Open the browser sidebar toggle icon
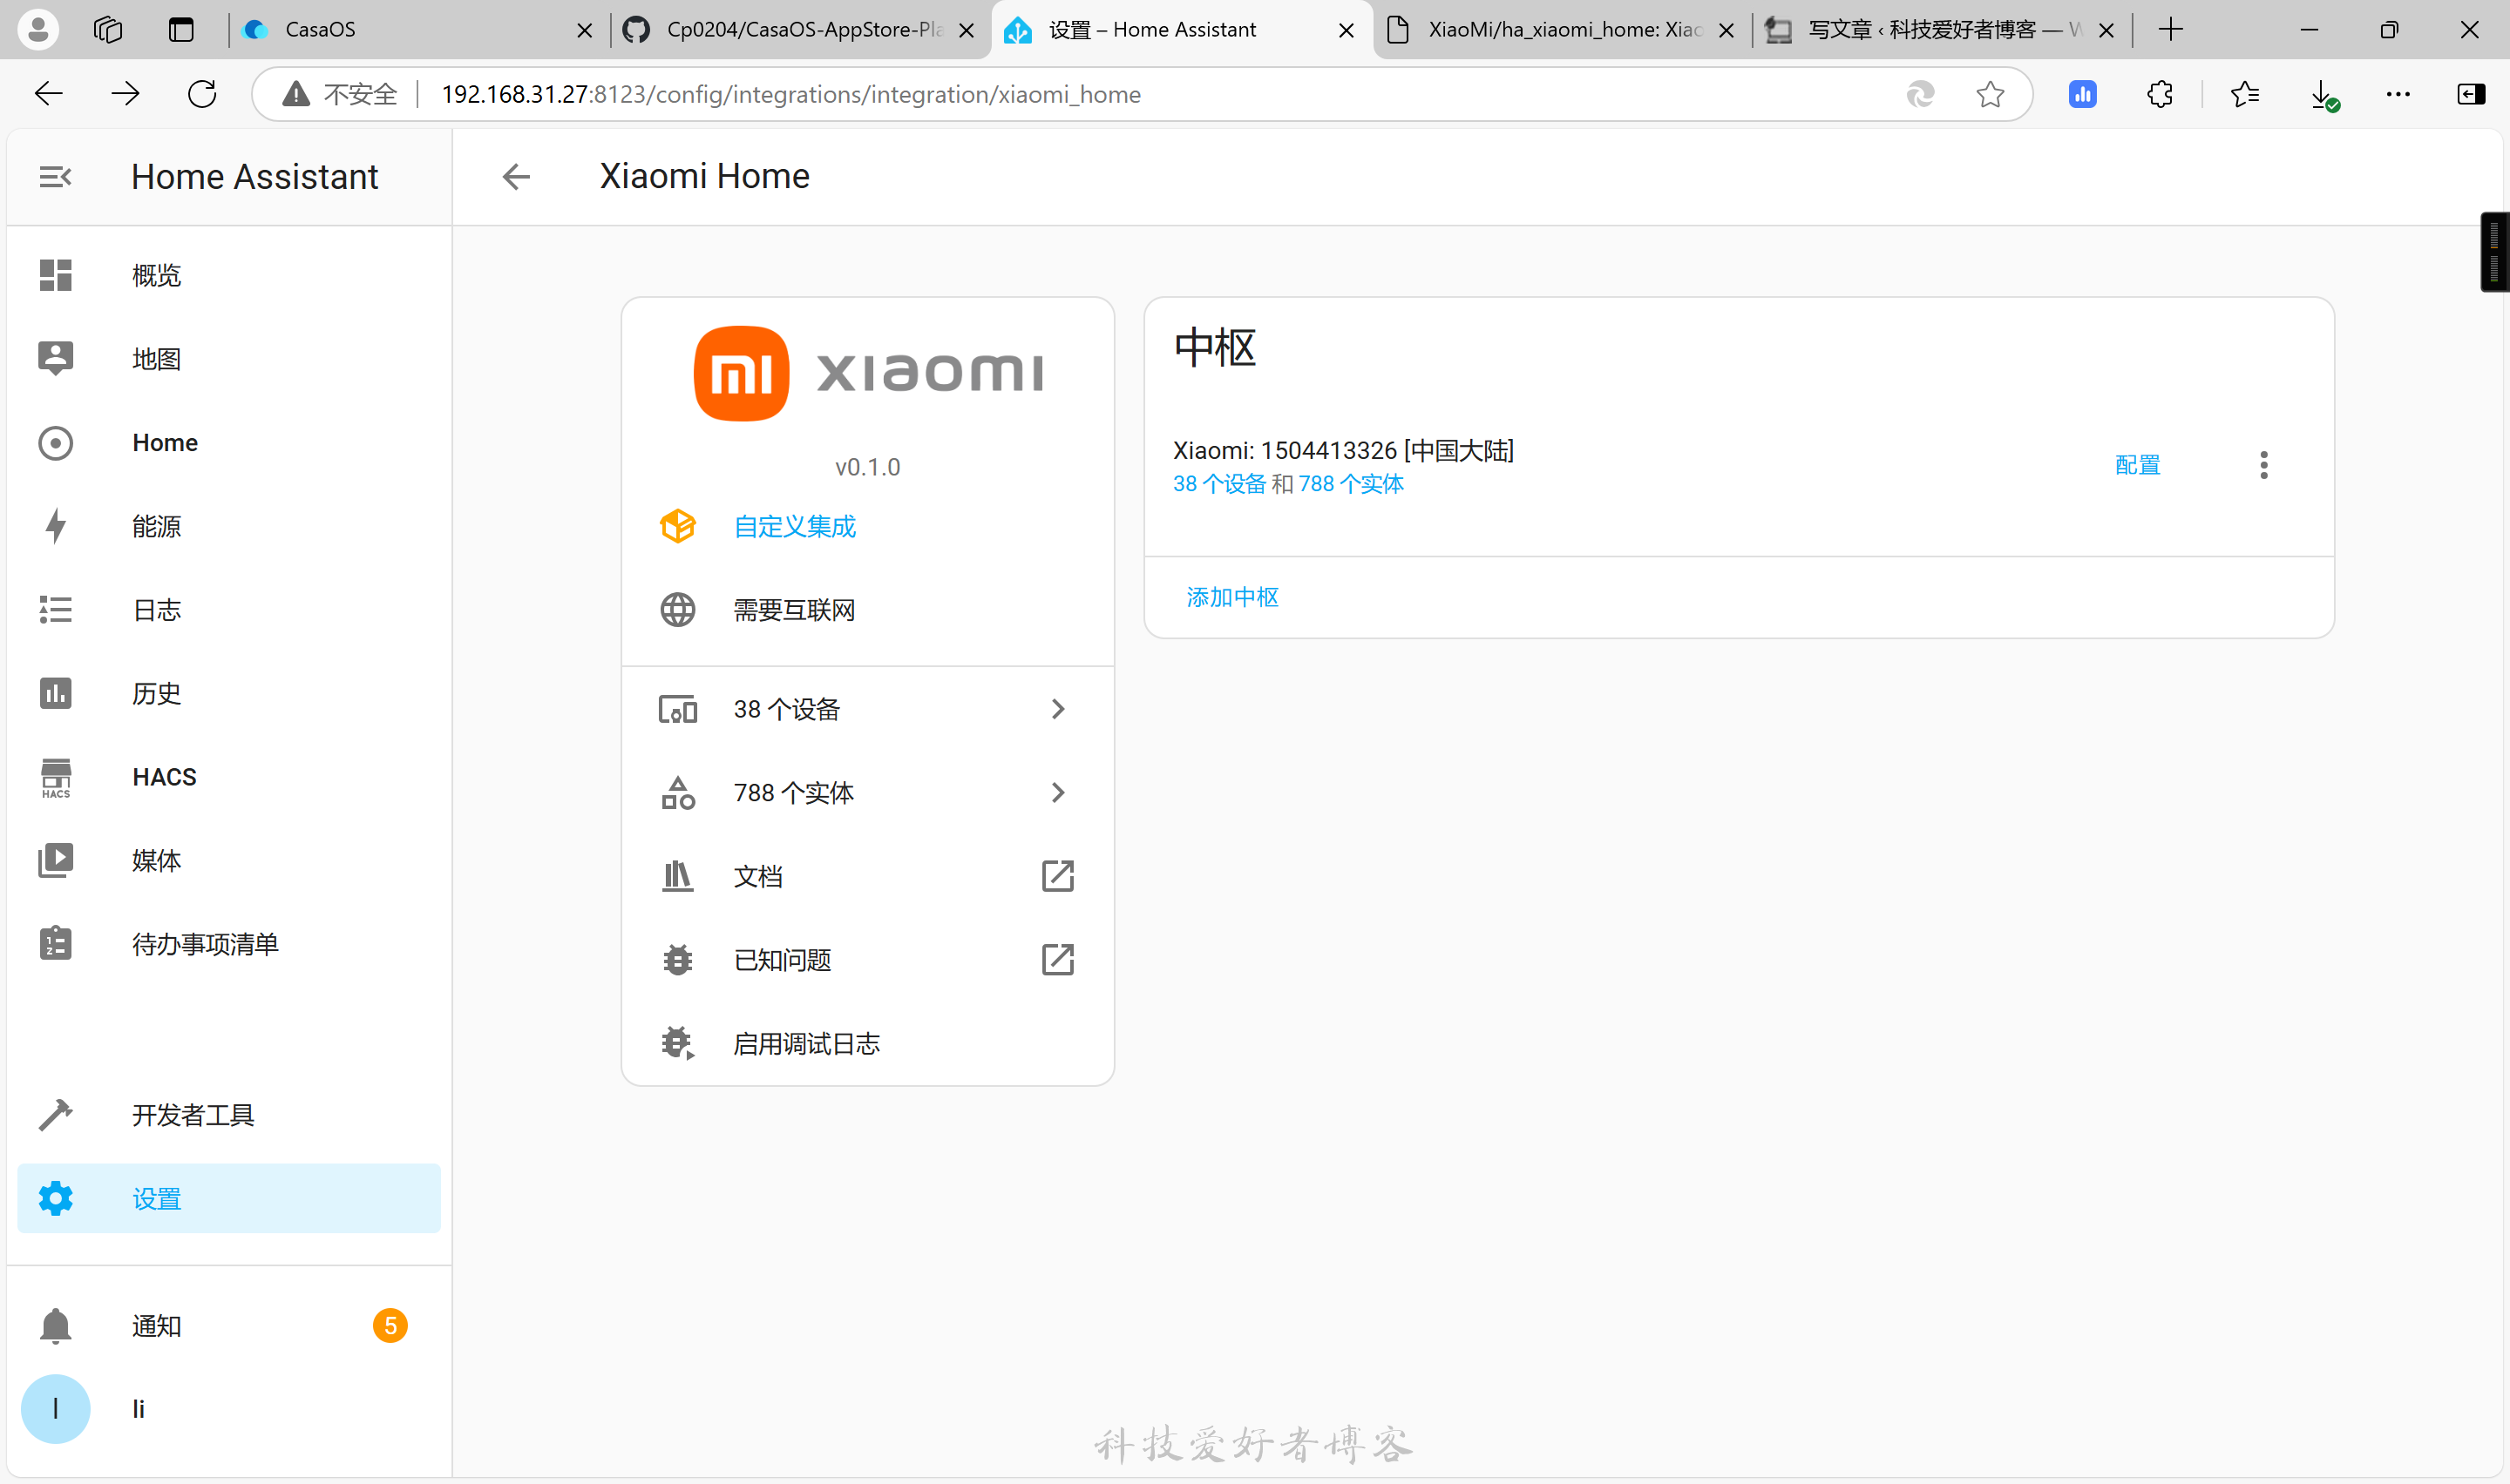 [2471, 94]
